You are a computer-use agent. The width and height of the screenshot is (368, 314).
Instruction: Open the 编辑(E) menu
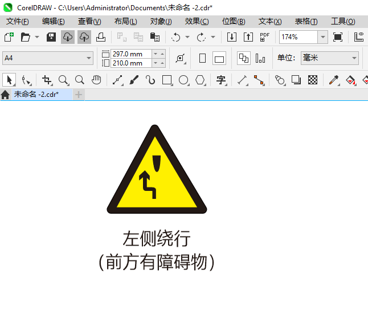[x=54, y=22]
